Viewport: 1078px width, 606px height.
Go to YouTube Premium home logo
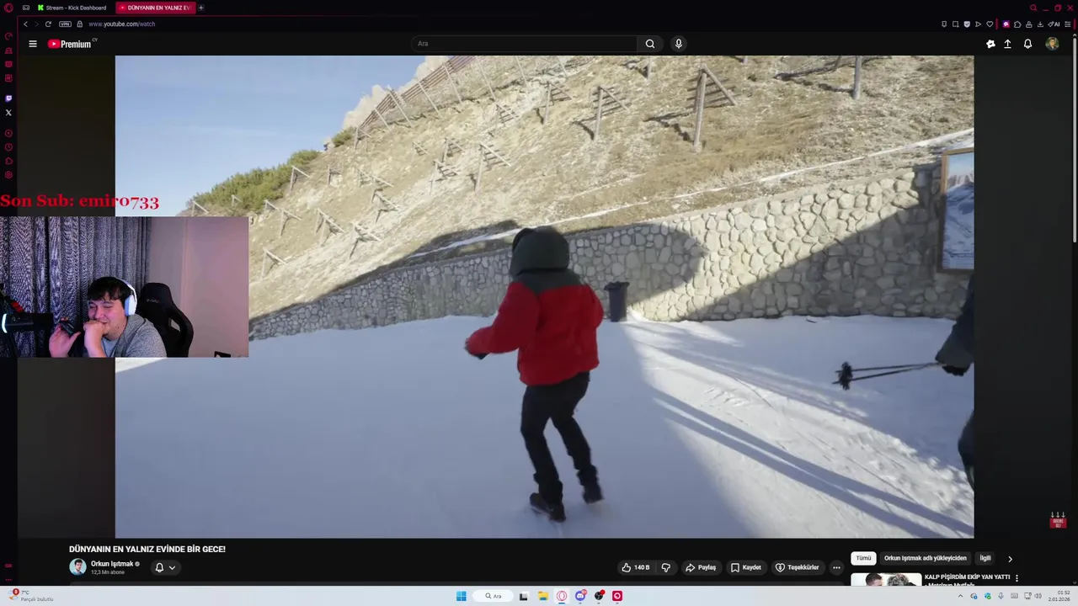(72, 44)
